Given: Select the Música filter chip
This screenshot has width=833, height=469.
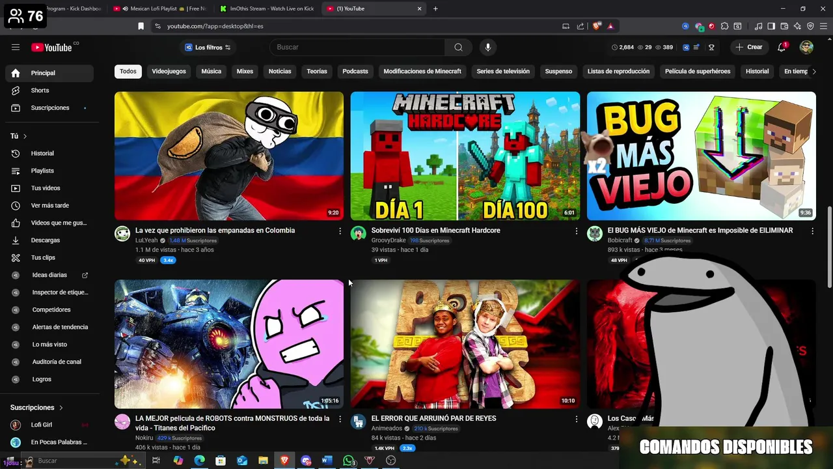Looking at the screenshot, I should pos(211,71).
